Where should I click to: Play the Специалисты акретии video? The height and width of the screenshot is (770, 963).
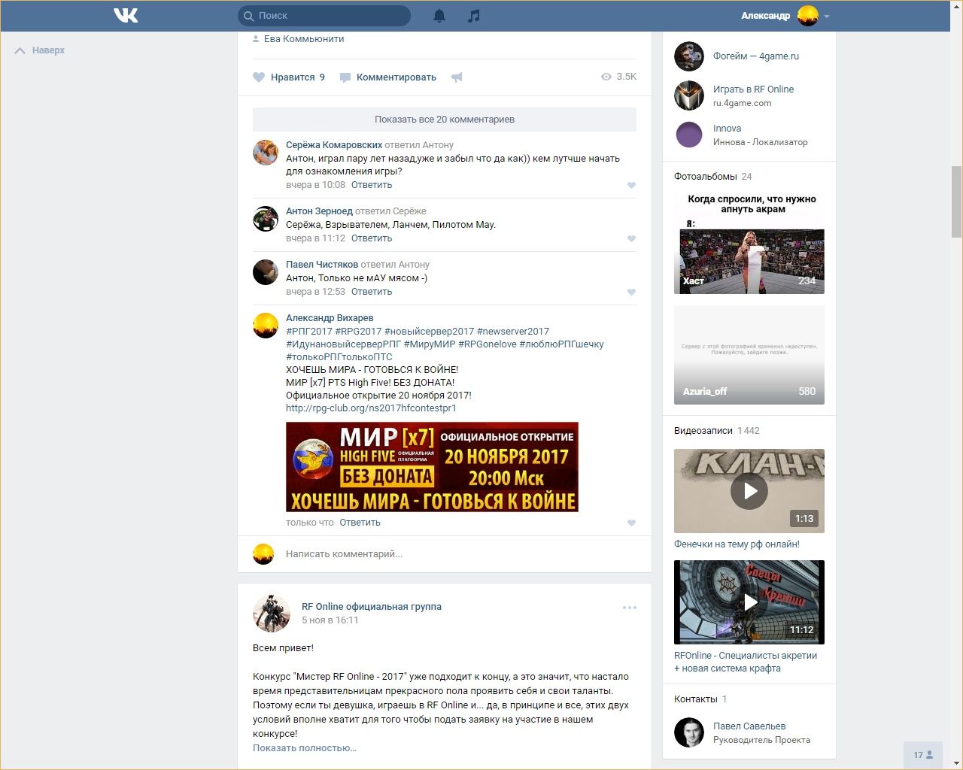click(749, 602)
